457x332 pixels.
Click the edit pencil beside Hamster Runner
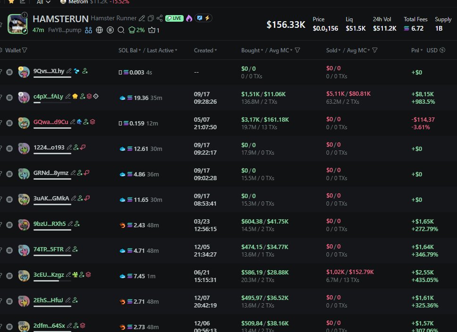click(x=142, y=18)
